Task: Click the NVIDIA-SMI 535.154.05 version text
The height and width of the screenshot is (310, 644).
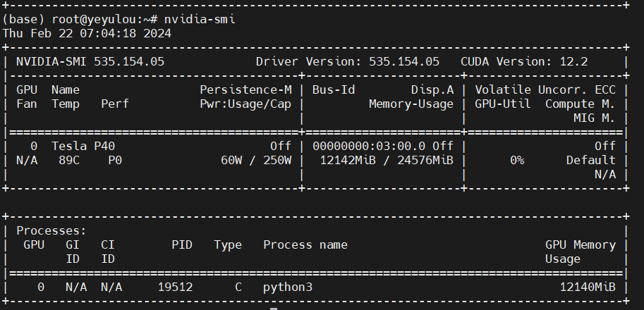Action: pos(90,61)
